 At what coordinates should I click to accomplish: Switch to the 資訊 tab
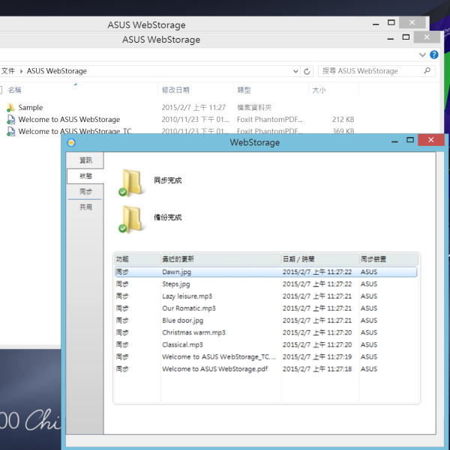[85, 160]
